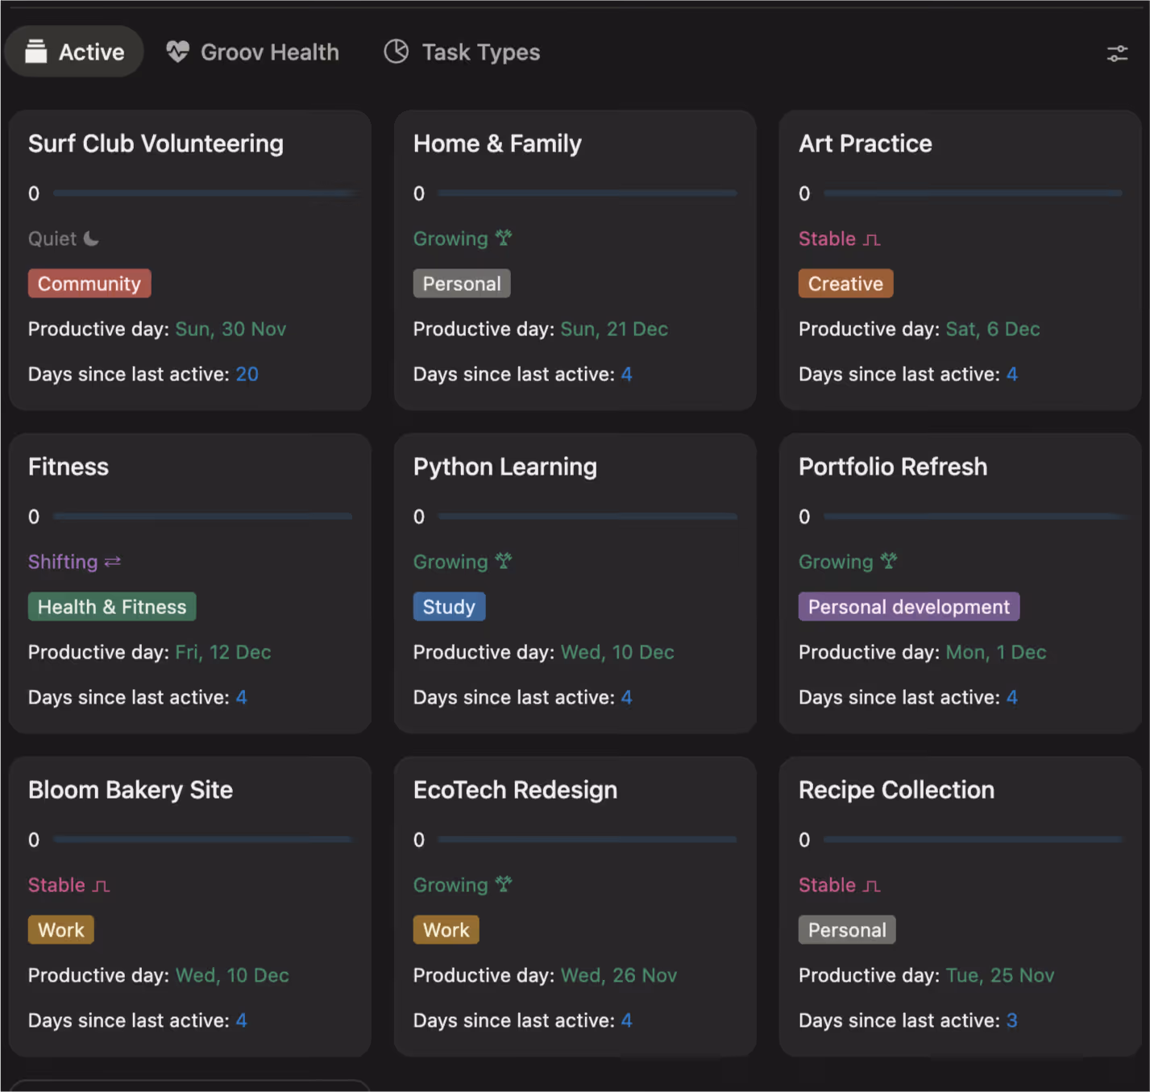Click the plant icon in EcoTech Redesign card
Image resolution: width=1150 pixels, height=1092 pixels.
coord(504,884)
